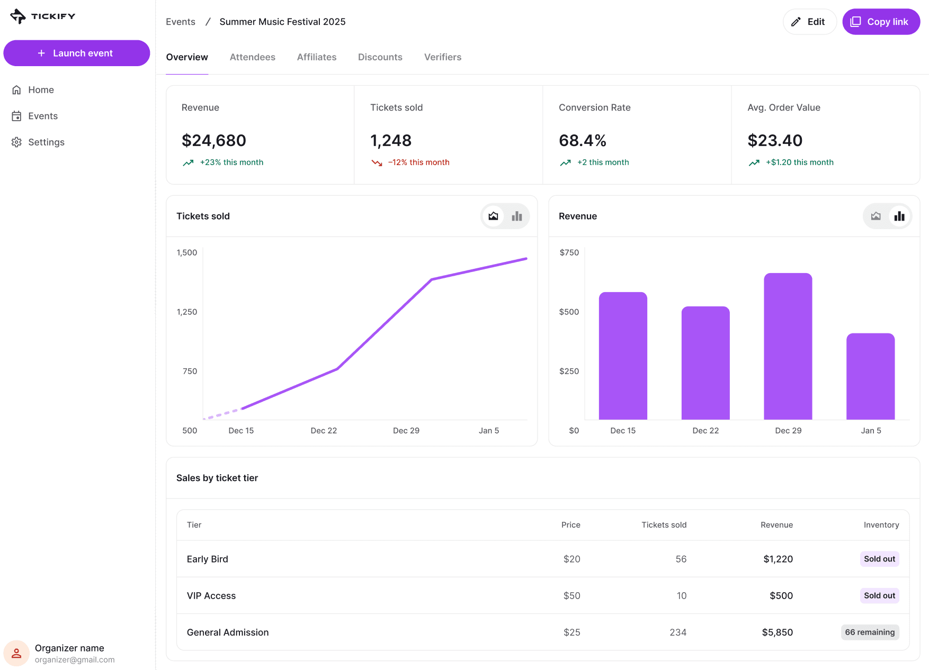Click the VIP Access tier name
The width and height of the screenshot is (929, 670).
click(x=211, y=595)
